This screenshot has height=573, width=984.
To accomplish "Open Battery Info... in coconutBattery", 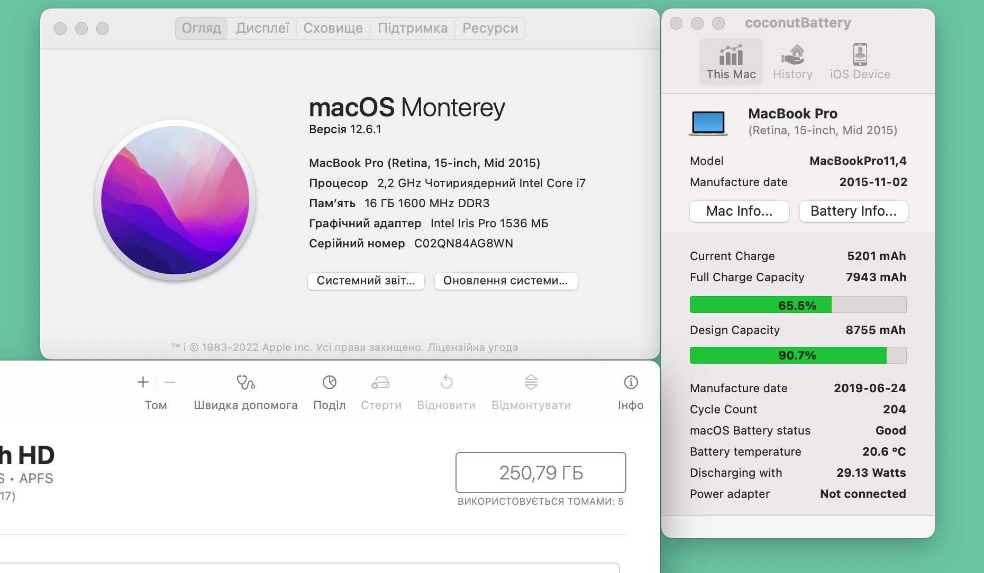I will (x=853, y=211).
